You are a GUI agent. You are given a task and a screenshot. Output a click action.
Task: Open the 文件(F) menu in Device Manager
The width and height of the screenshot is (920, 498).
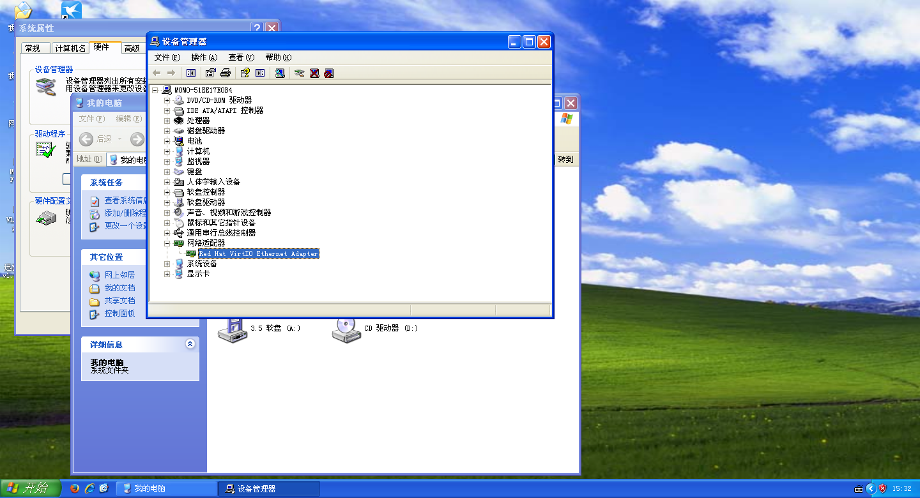(x=167, y=57)
